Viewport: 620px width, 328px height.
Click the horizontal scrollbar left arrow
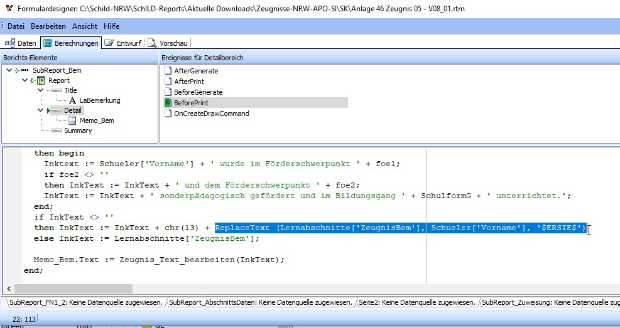[x=9, y=289]
